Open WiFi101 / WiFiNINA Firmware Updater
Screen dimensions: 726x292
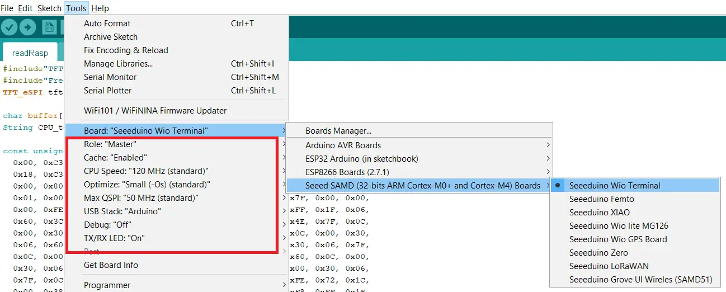click(x=177, y=111)
